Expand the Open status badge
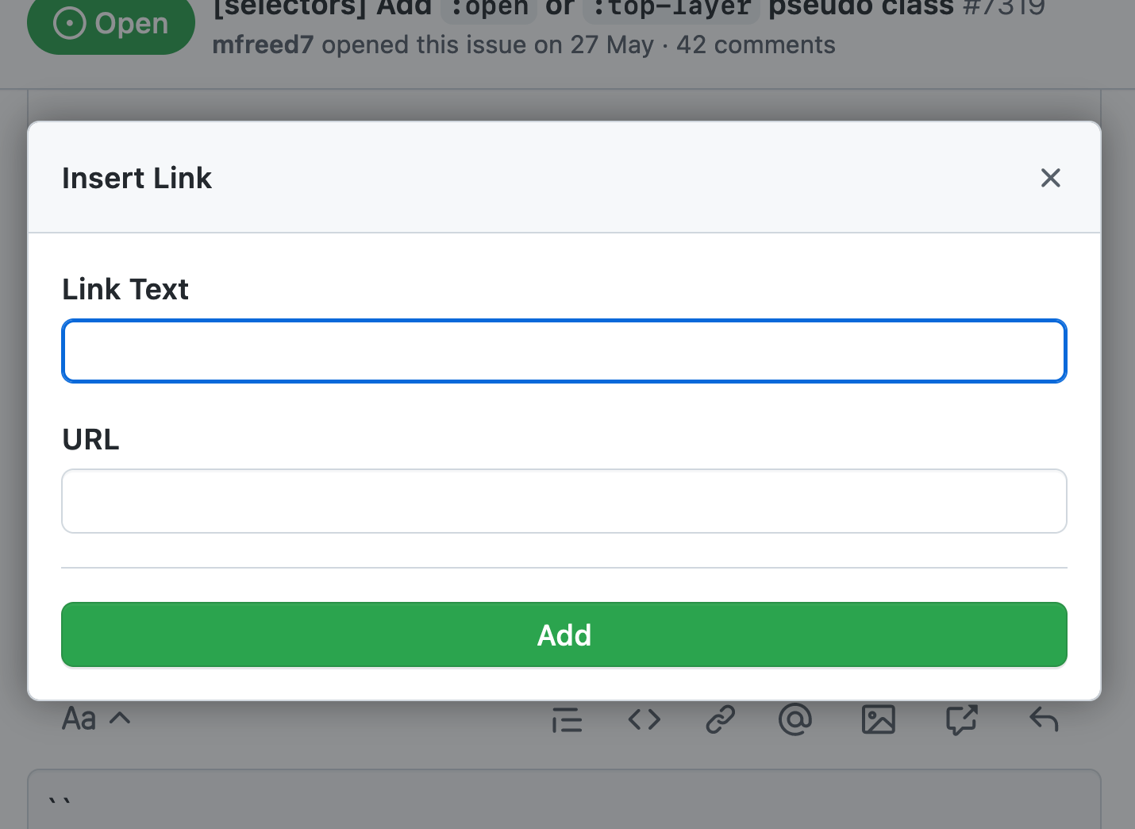1135x829 pixels. (110, 23)
